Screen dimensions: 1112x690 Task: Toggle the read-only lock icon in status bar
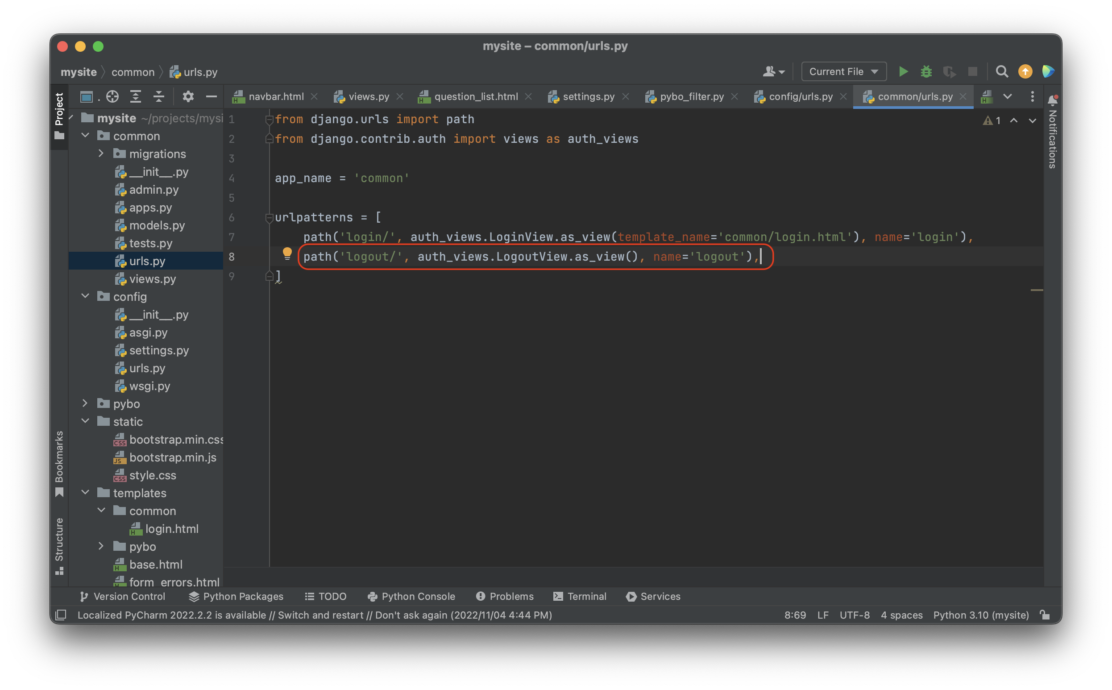1045,615
